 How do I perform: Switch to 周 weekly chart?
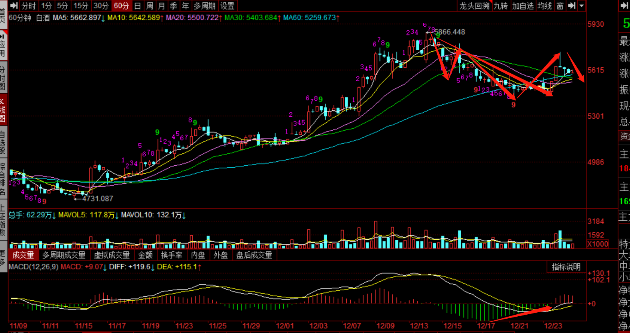point(150,6)
